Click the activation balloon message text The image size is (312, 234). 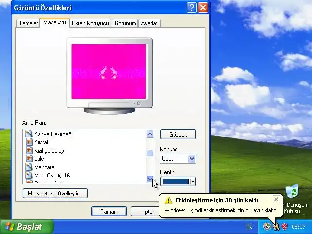point(220,210)
